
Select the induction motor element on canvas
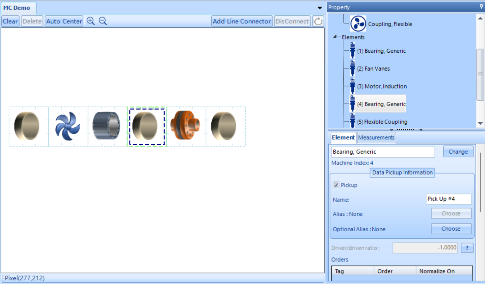pos(106,126)
